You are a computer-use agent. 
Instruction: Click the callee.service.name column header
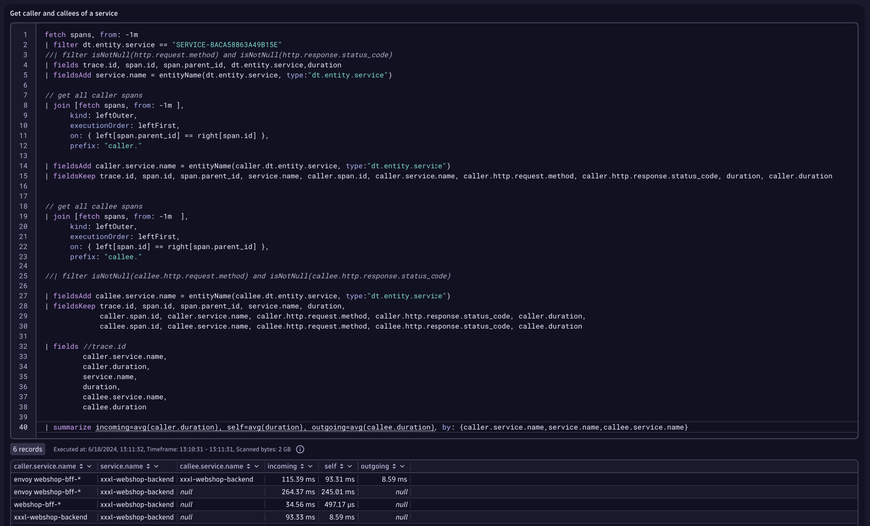(212, 467)
